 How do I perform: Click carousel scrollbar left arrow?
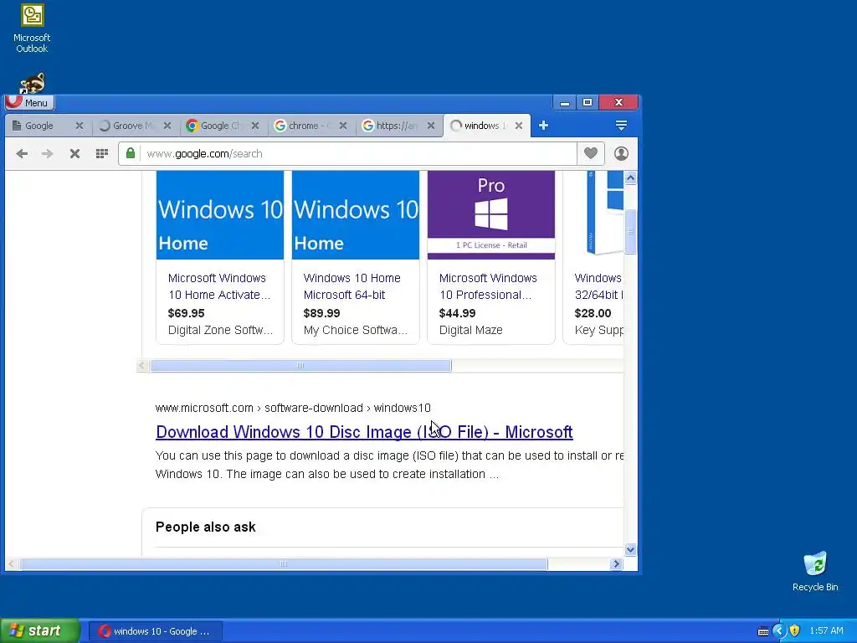pos(142,365)
